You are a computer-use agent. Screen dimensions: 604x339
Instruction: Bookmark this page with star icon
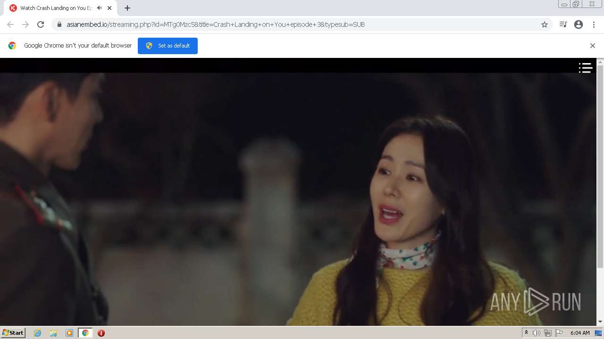(545, 24)
